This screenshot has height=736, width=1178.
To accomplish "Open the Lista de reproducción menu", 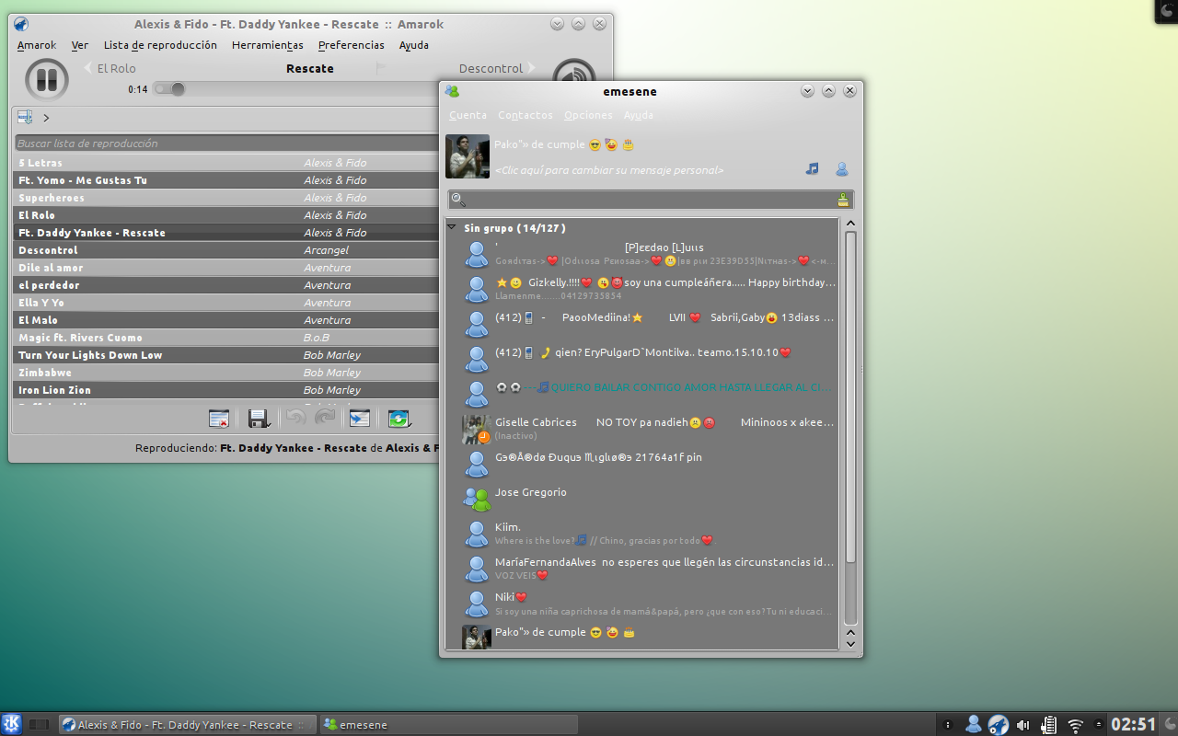I will 160,45.
